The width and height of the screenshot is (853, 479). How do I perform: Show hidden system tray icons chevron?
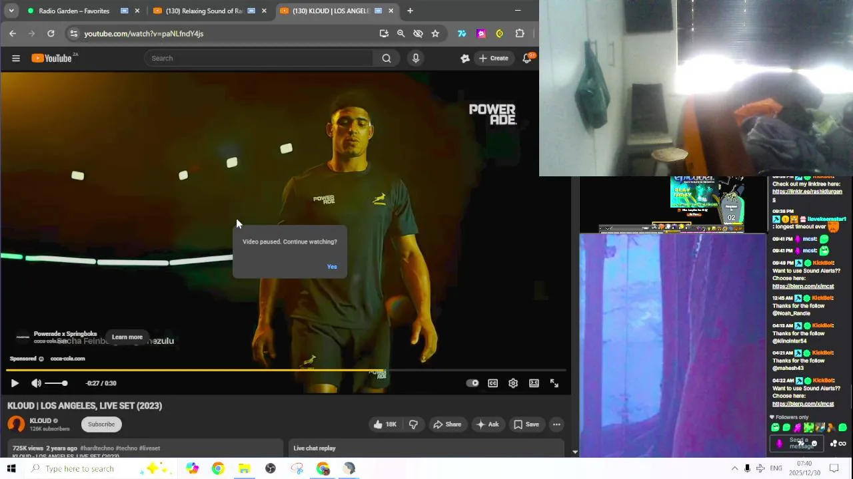[x=734, y=468]
